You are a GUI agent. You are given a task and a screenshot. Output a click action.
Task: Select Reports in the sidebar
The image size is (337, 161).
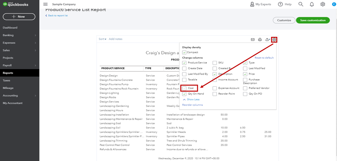(x=20, y=73)
